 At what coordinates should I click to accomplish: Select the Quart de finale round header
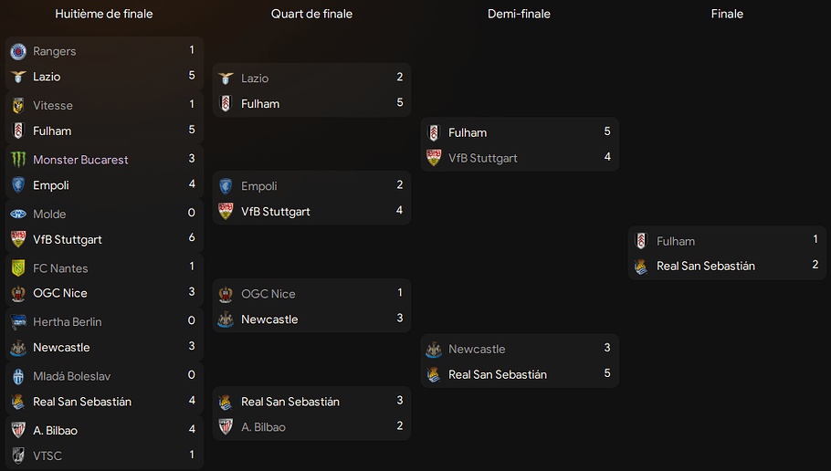(311, 14)
